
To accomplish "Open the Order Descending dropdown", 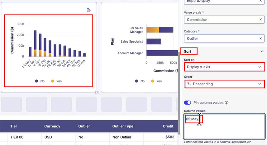I will pos(224,84).
